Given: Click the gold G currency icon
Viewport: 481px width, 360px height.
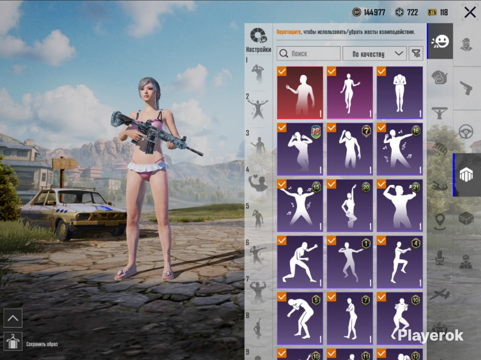Looking at the screenshot, I should coord(432,12).
